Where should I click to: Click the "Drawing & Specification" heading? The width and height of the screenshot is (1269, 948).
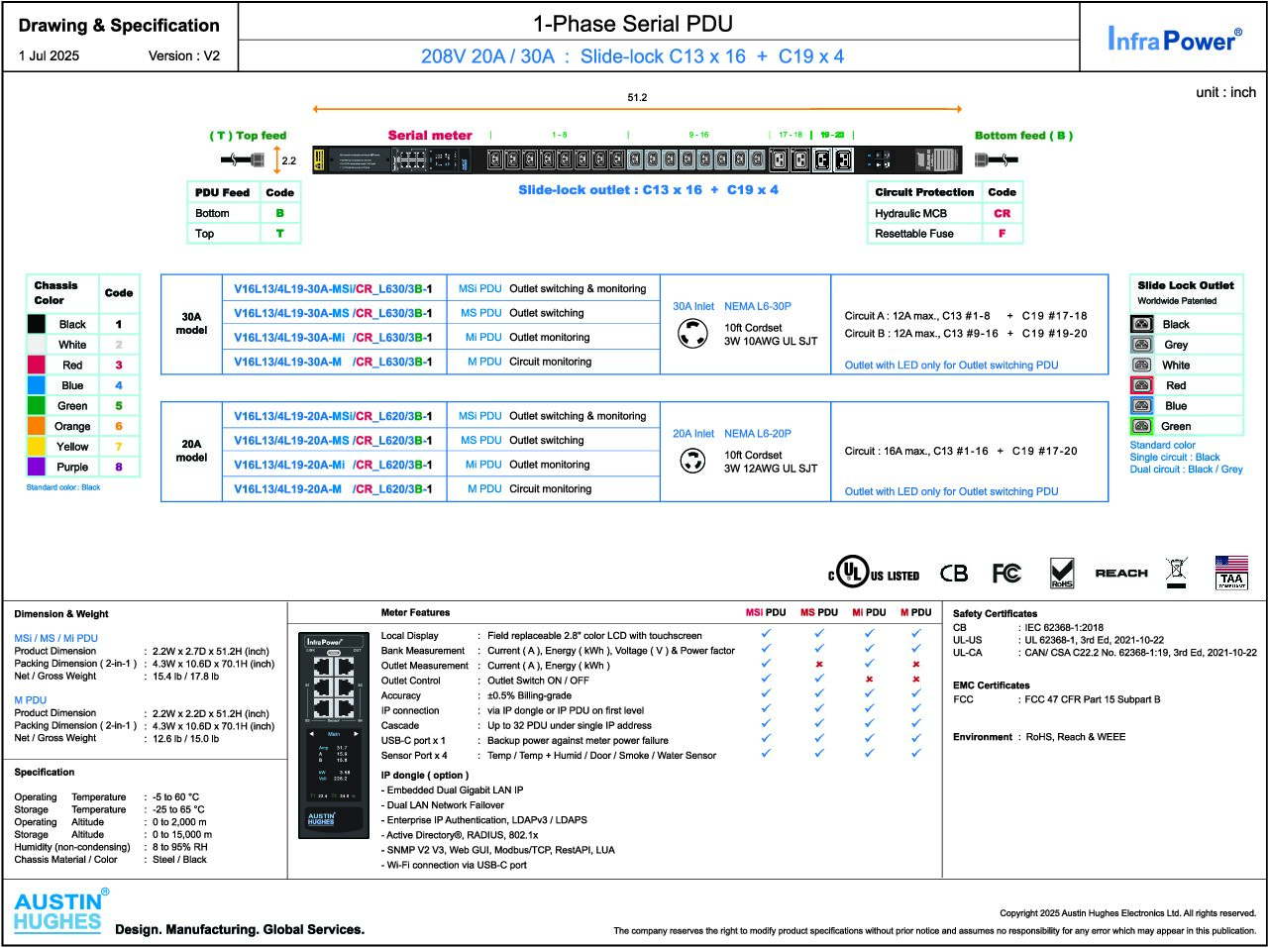pos(119,26)
